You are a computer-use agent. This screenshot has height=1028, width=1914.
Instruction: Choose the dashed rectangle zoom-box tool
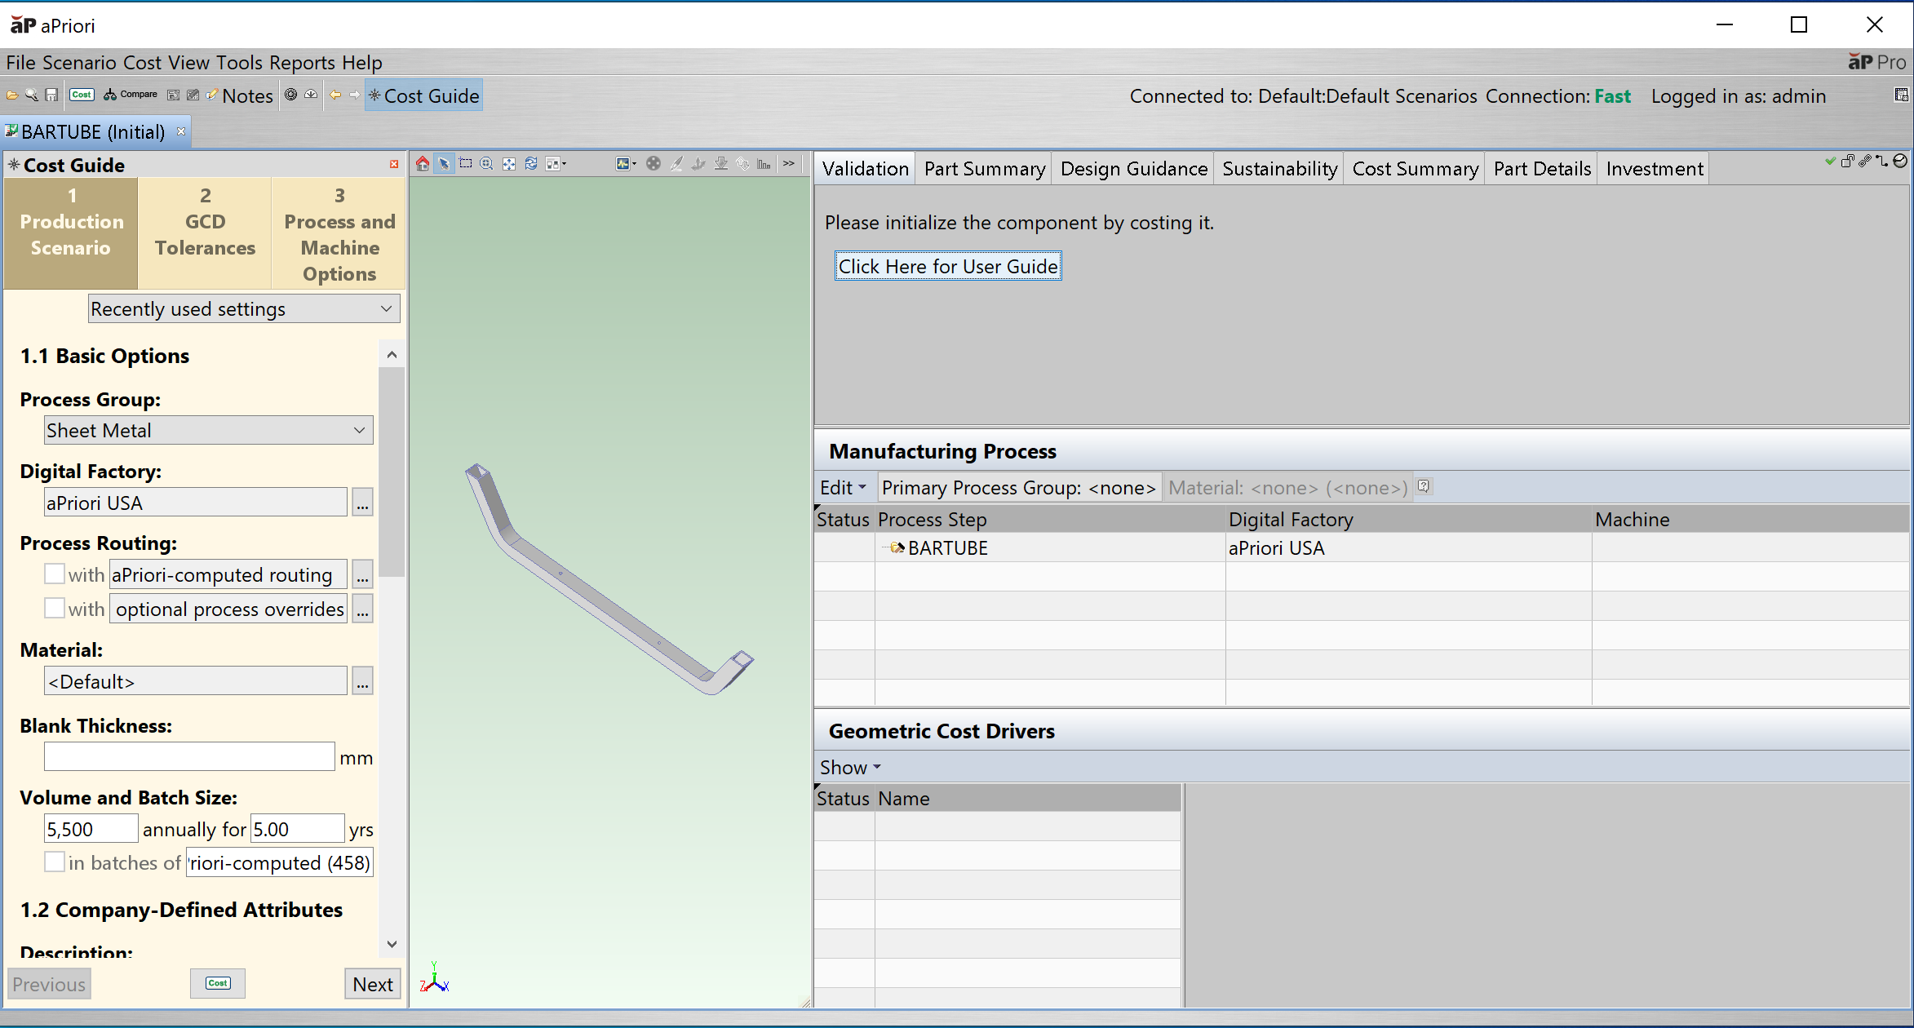(466, 164)
